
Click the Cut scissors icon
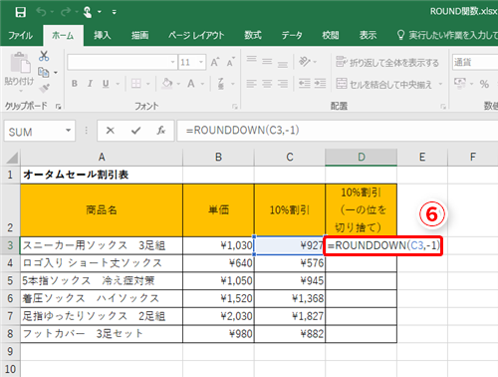point(44,56)
